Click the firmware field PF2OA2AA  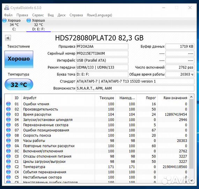pos(102,47)
